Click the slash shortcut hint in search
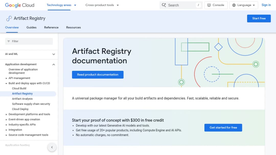Image resolution: width=276 pixels, height=155 pixels. tap(198, 5)
